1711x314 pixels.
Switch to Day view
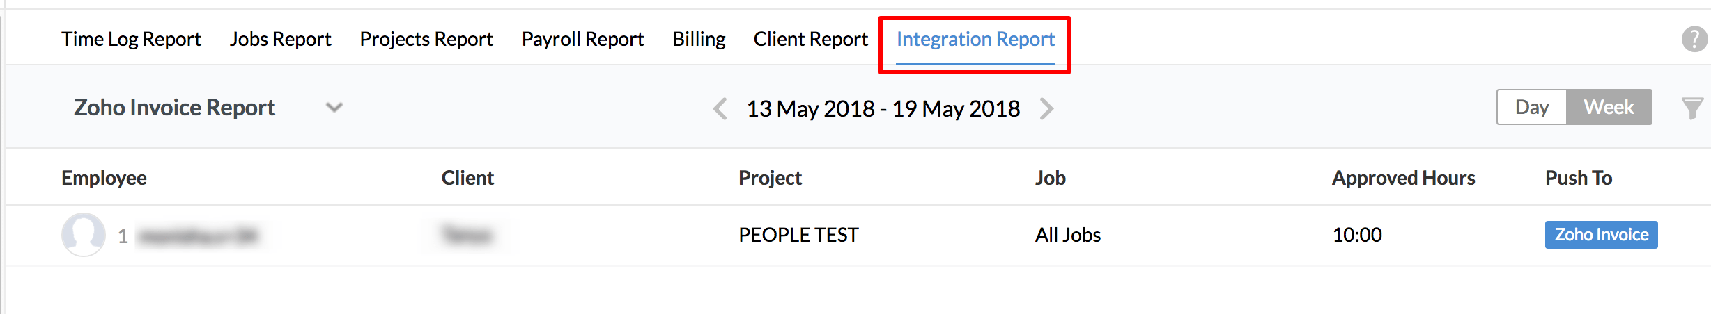1531,107
